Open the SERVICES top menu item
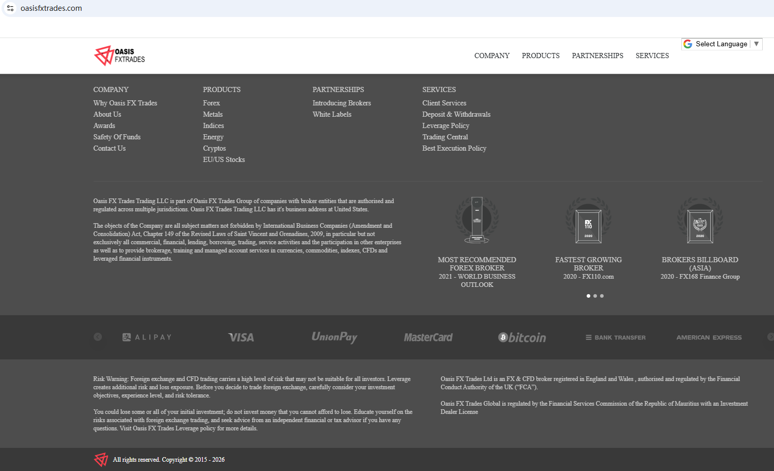The image size is (774, 471). click(652, 56)
